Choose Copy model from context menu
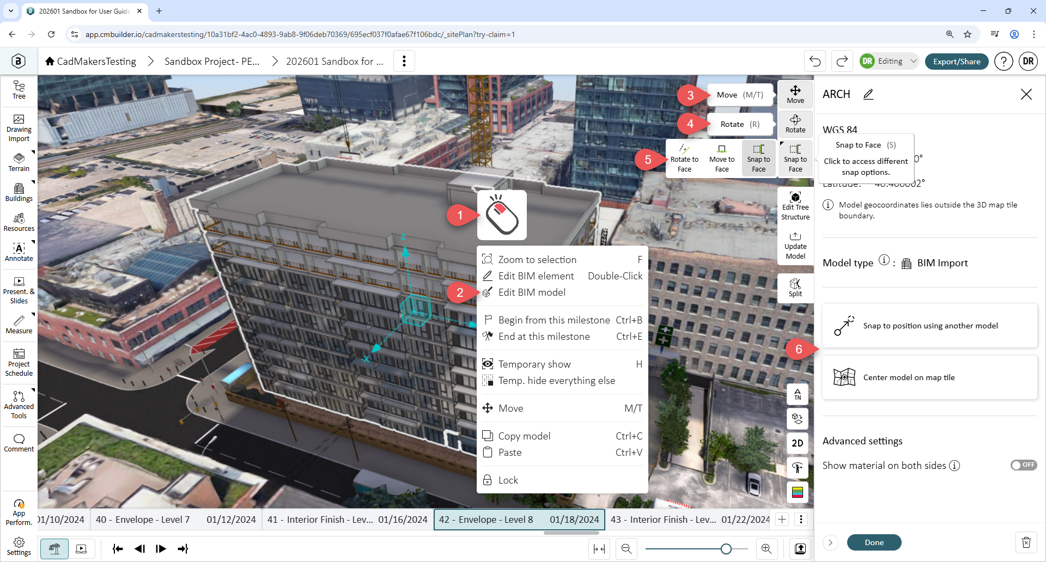Image resolution: width=1046 pixels, height=562 pixels. pos(562,436)
